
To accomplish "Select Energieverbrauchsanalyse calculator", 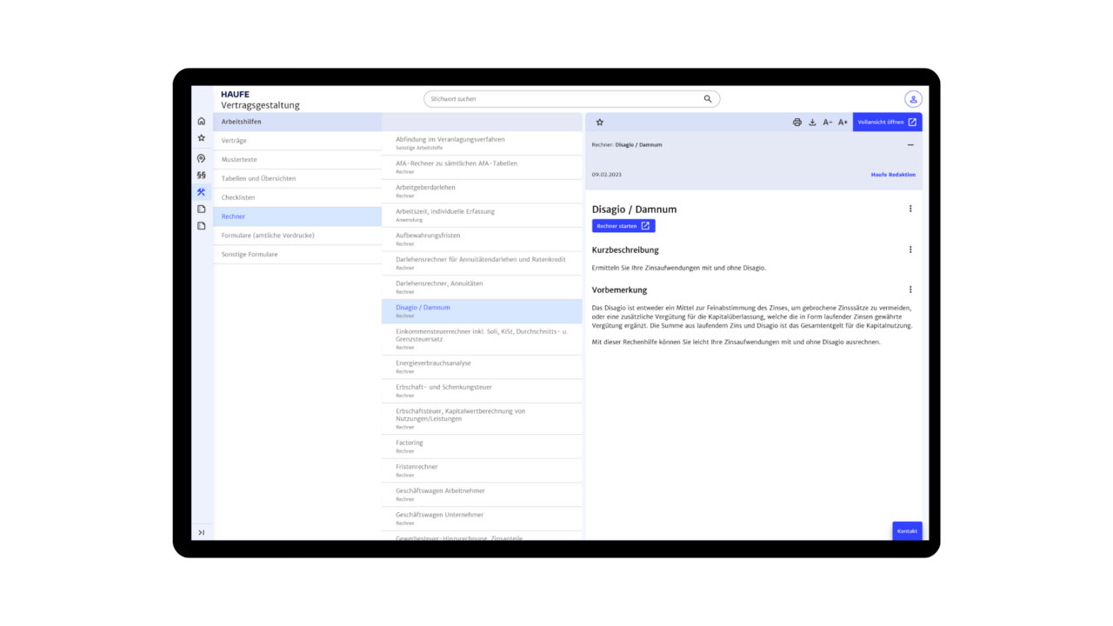I will [x=482, y=367].
